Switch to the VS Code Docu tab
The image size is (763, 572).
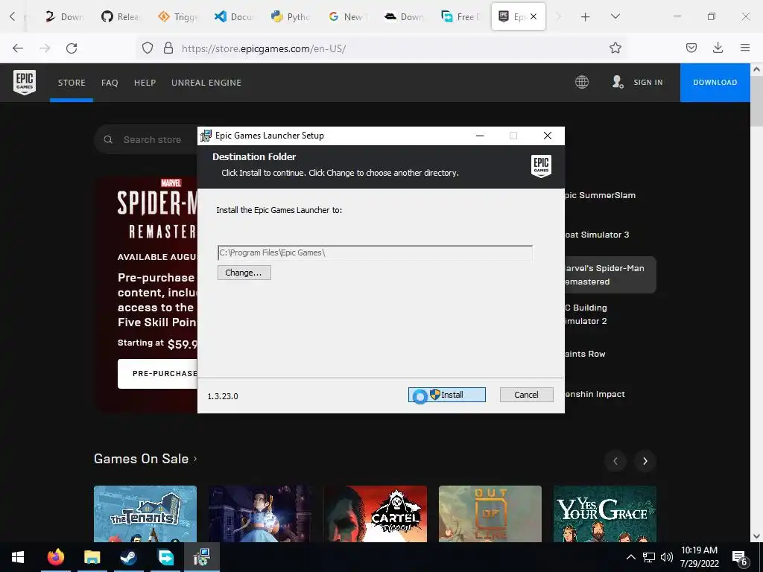click(x=235, y=17)
